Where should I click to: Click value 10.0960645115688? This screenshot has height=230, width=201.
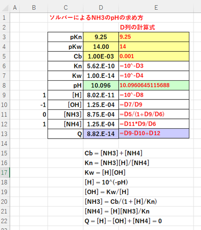coord(145,85)
